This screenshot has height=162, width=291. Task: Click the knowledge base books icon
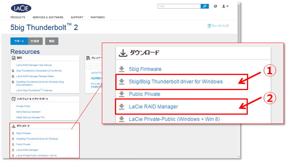pos(88,58)
